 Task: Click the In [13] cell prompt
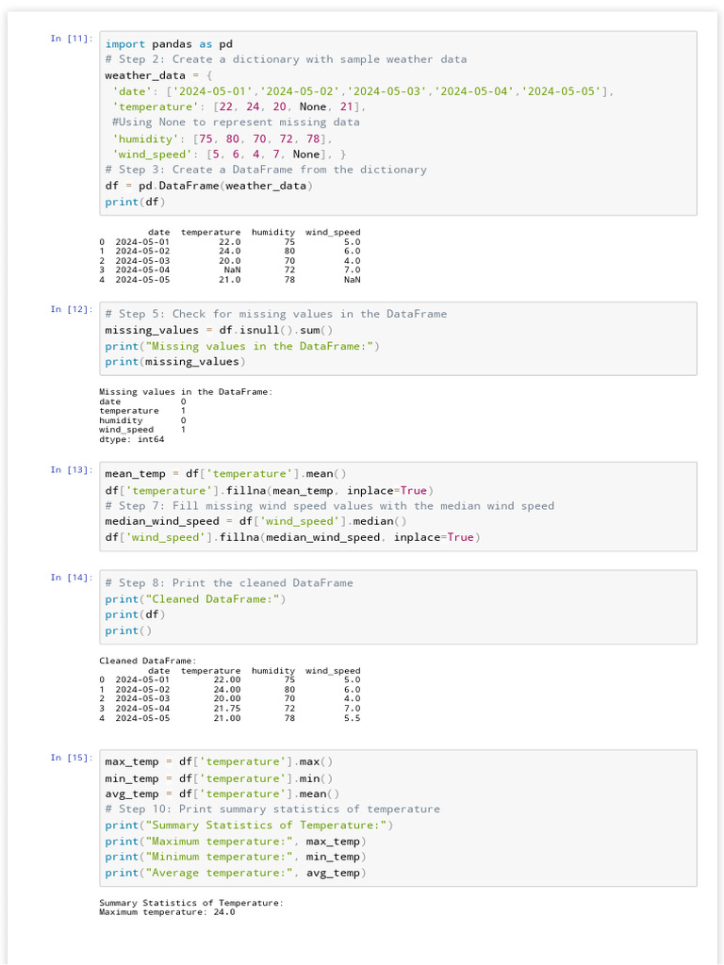[x=72, y=469]
